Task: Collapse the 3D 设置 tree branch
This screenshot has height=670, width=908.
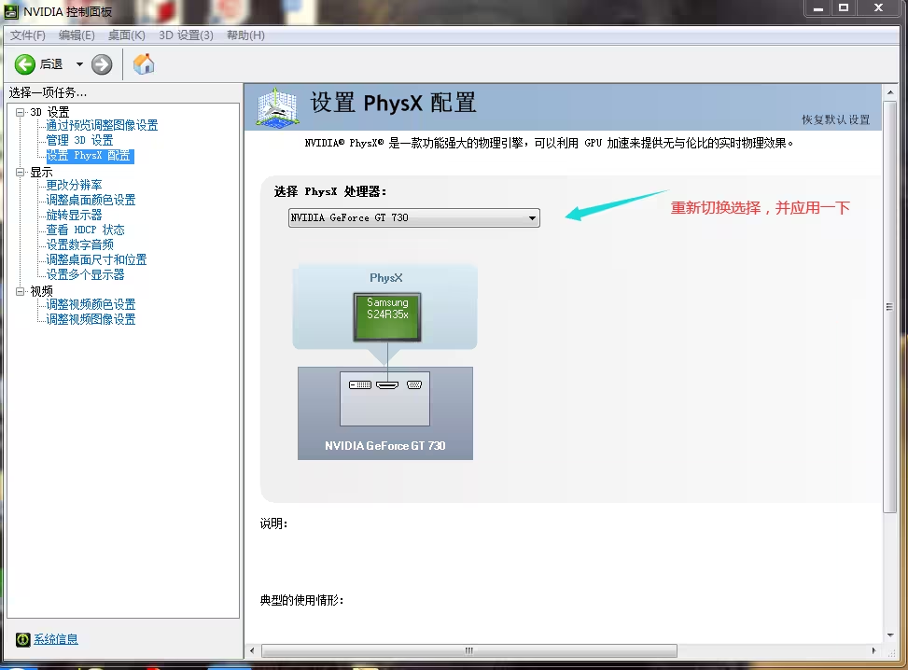Action: point(21,111)
